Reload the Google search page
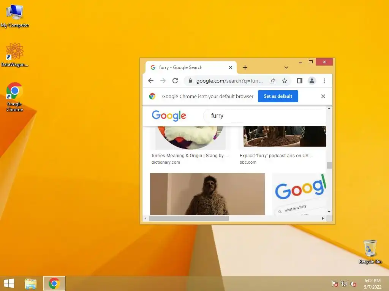389x291 pixels. 175,81
